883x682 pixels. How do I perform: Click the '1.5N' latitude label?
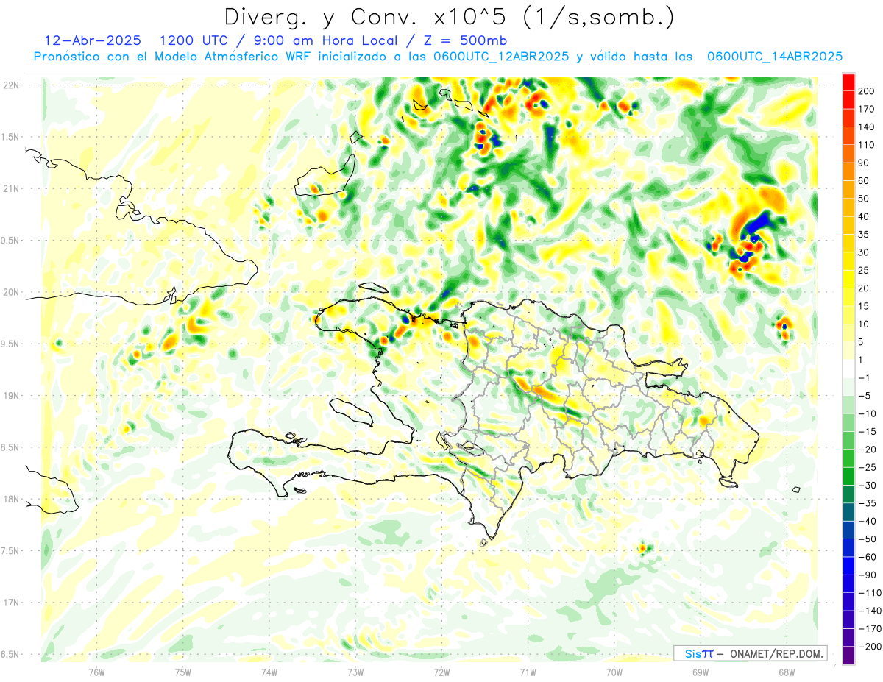[x=11, y=137]
